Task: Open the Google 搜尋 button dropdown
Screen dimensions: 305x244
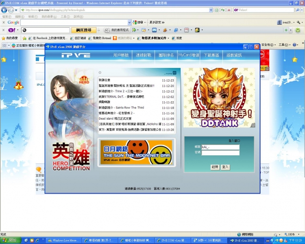Action: (x=145, y=22)
